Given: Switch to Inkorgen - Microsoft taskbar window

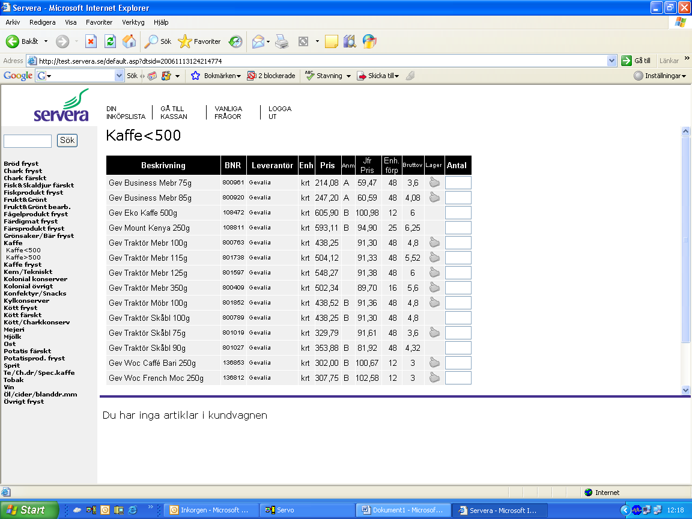Looking at the screenshot, I should 210,510.
